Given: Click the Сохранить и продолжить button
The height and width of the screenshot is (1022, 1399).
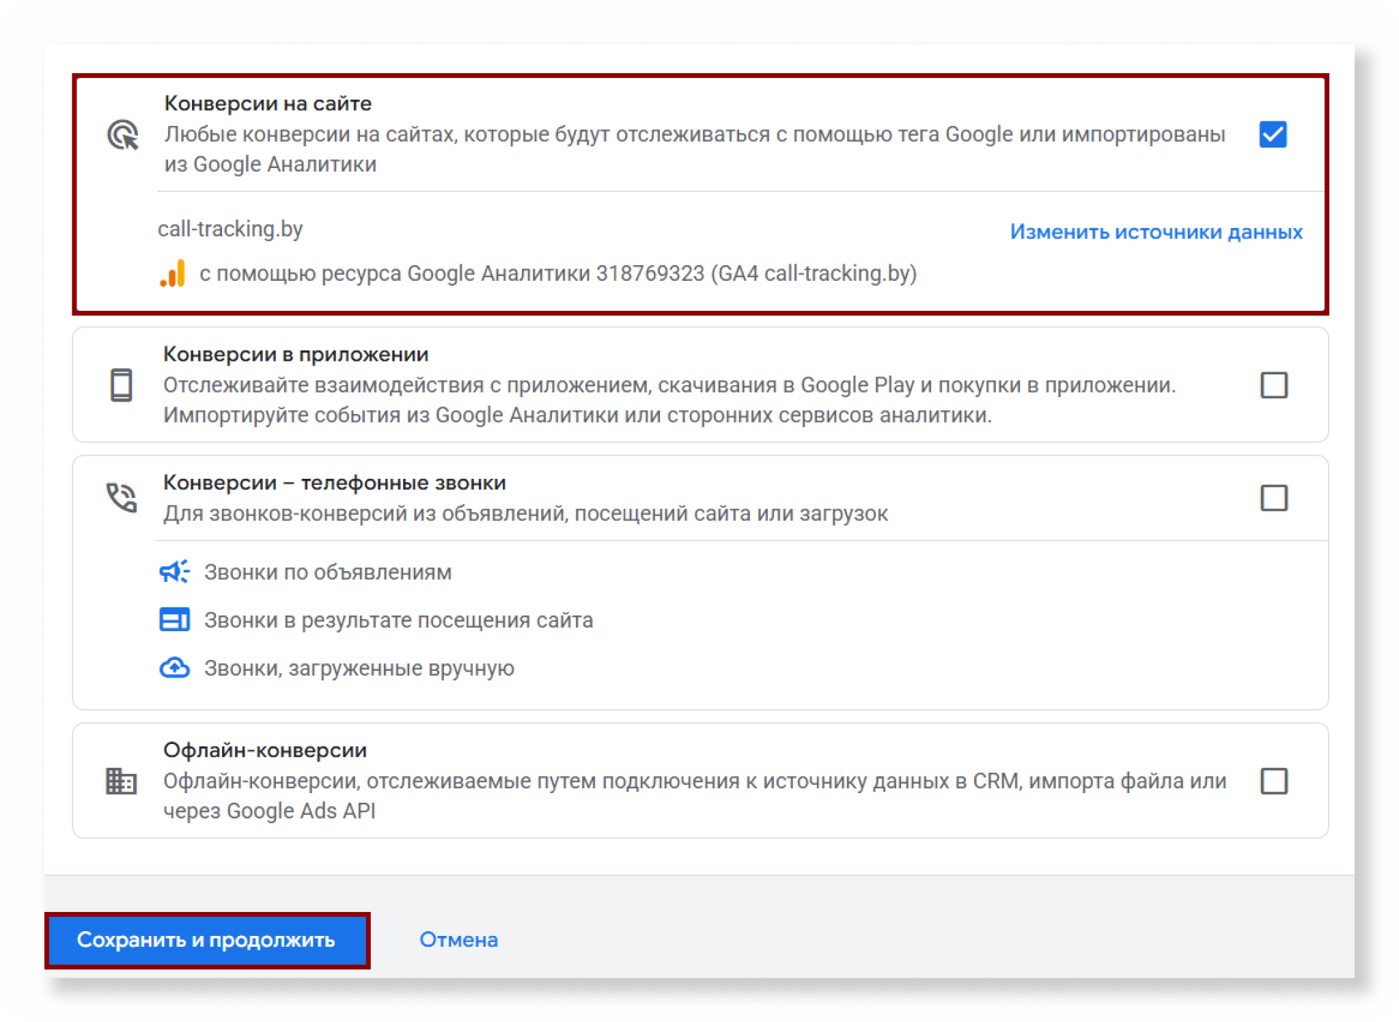Looking at the screenshot, I should tap(207, 940).
